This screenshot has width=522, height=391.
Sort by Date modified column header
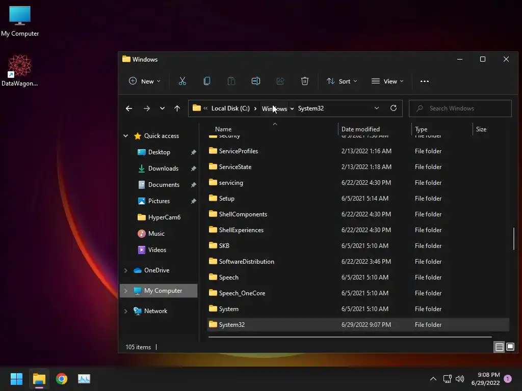[360, 129]
